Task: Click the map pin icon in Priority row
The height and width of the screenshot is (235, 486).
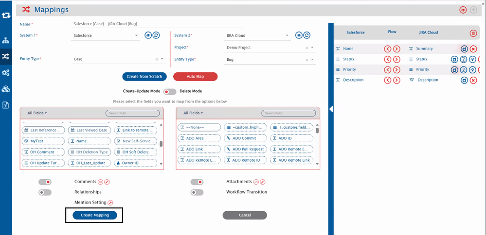Action: (x=472, y=70)
